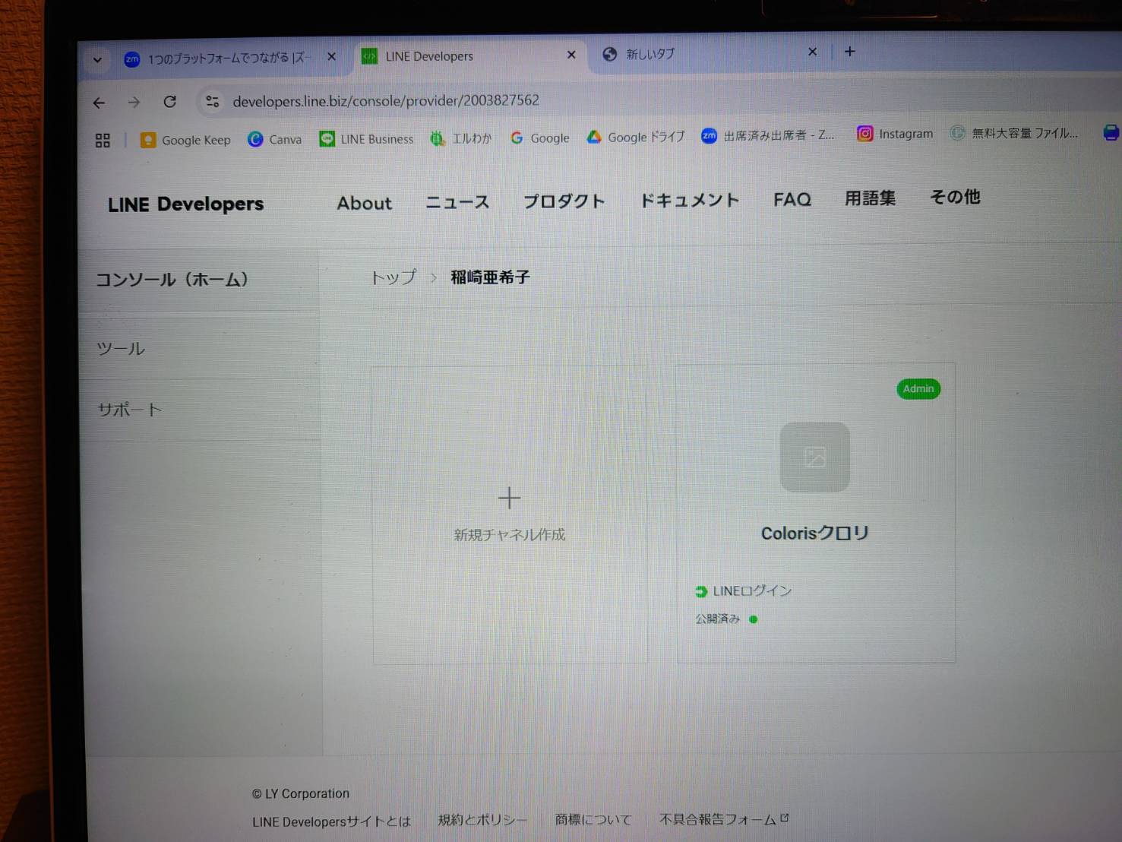The width and height of the screenshot is (1122, 842).
Task: Open the LINE Business bookmark
Action: 367,139
